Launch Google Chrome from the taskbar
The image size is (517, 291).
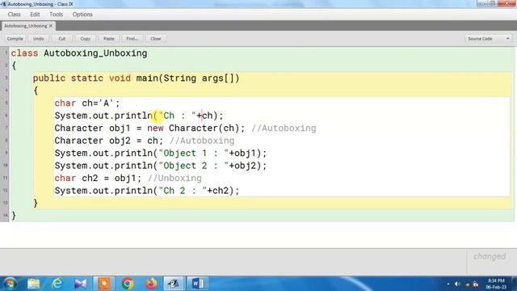click(128, 284)
